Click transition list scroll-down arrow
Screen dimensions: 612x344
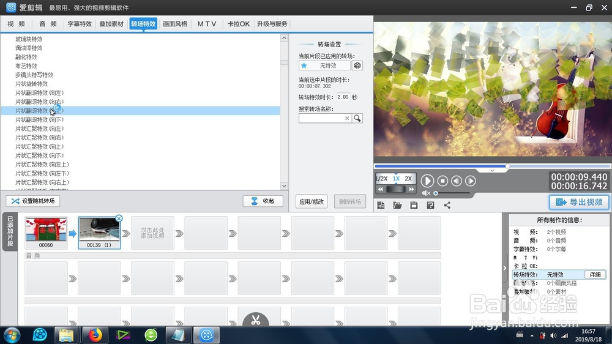coord(284,186)
